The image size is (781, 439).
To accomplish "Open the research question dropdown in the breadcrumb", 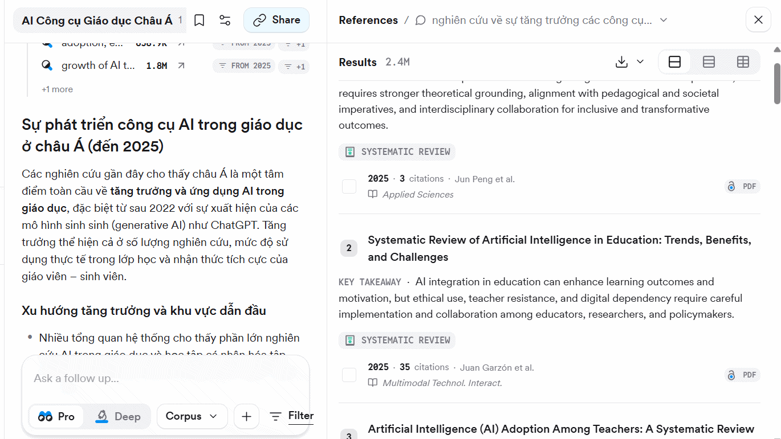I will point(662,20).
